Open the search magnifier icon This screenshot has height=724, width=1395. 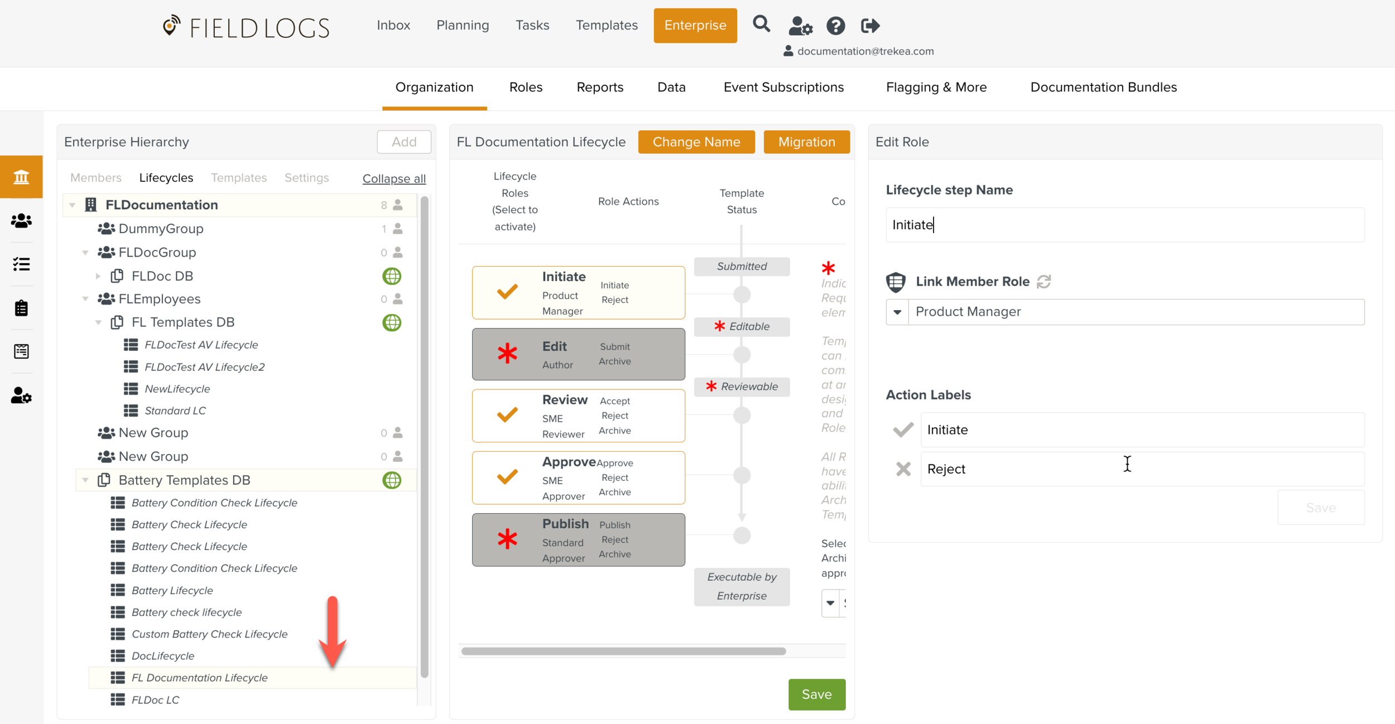click(x=761, y=25)
